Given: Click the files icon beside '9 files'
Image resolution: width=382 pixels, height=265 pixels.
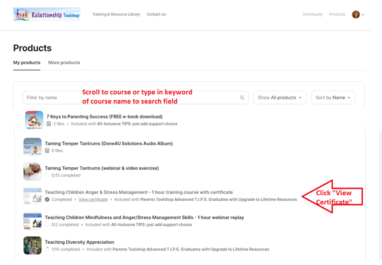Looking at the screenshot, I should point(47,151).
